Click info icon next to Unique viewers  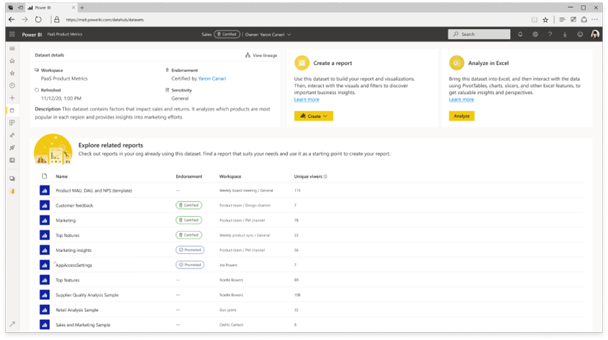(325, 176)
